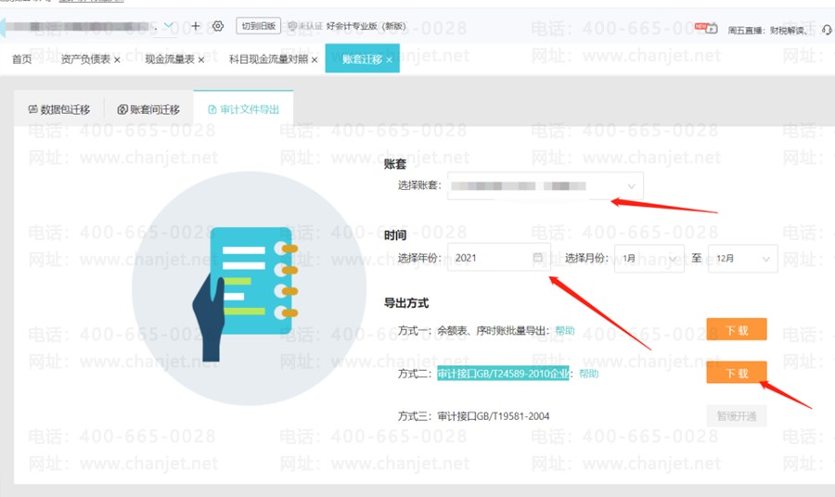Open 帮助 link for 方式一
Image resolution: width=835 pixels, height=497 pixels.
[x=564, y=330]
